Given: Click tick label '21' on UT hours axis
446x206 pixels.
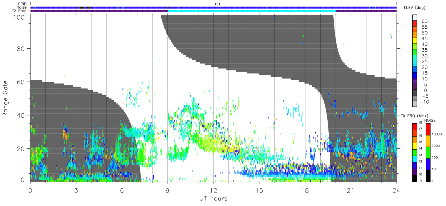Looking at the screenshot, I should coord(350,190).
